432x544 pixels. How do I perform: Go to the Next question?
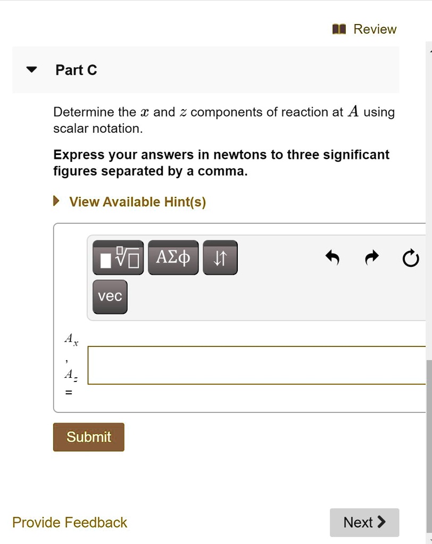click(364, 522)
